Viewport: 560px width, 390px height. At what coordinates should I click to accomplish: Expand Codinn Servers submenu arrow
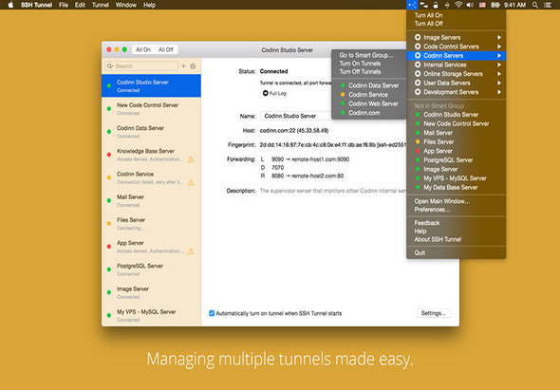coord(499,56)
